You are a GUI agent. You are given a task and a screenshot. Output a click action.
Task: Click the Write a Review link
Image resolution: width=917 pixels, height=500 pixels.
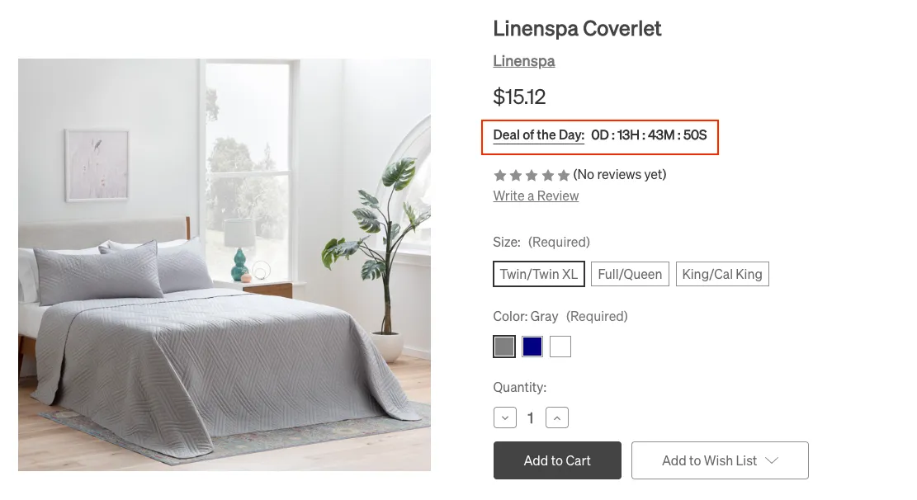tap(536, 196)
